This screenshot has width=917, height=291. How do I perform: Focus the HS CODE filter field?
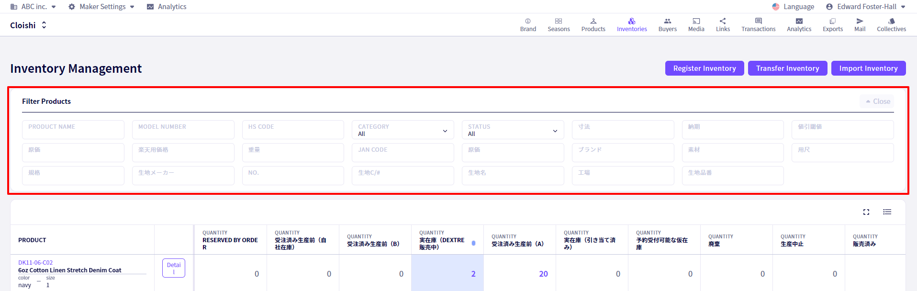293,130
